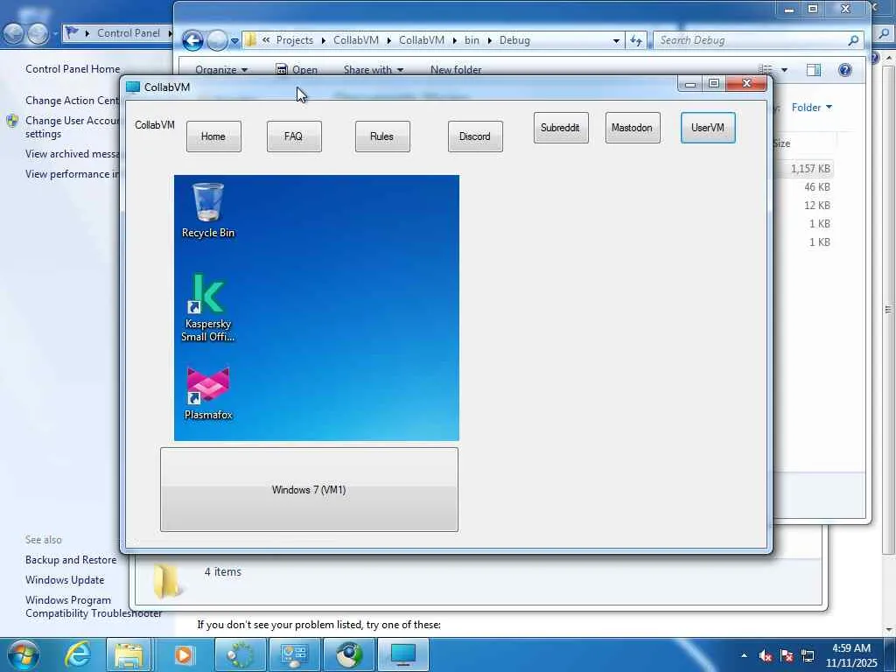Open Windows Program Compatibility Troubleshooter link
The width and height of the screenshot is (896, 672).
93,606
